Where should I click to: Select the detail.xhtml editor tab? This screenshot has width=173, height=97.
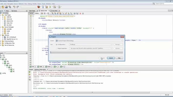pyautogui.click(x=44, y=11)
